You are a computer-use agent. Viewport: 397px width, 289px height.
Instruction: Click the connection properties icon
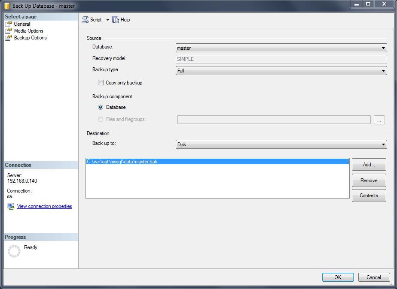pos(11,206)
